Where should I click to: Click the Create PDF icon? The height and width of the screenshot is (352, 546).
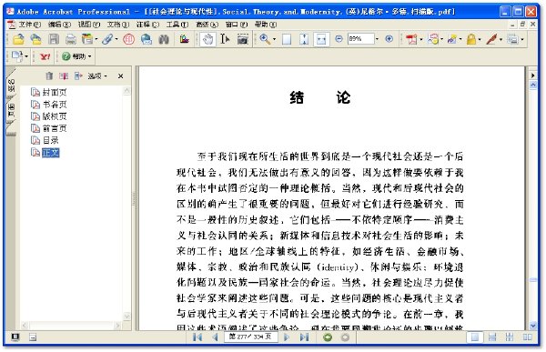coord(411,39)
